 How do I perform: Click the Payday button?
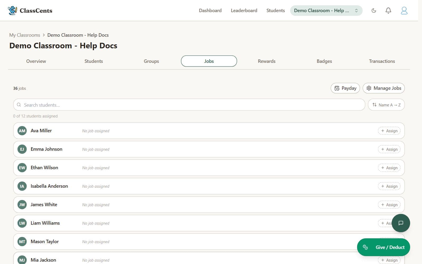(x=345, y=88)
